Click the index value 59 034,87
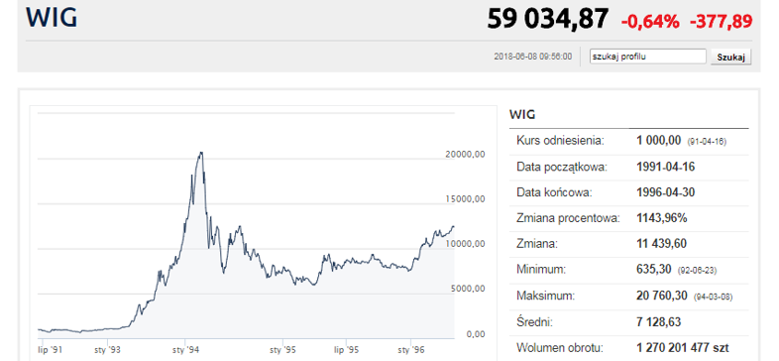779x361 pixels. pyautogui.click(x=547, y=20)
